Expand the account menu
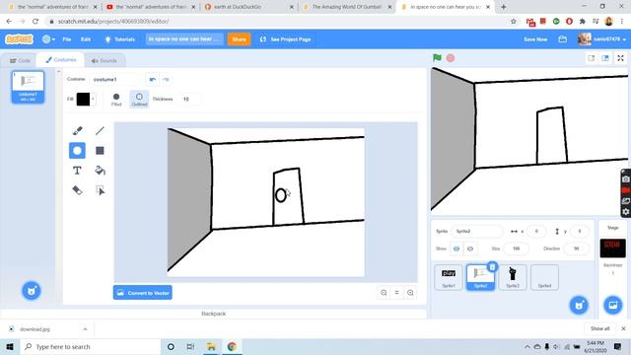The width and height of the screenshot is (631, 355). [624, 39]
